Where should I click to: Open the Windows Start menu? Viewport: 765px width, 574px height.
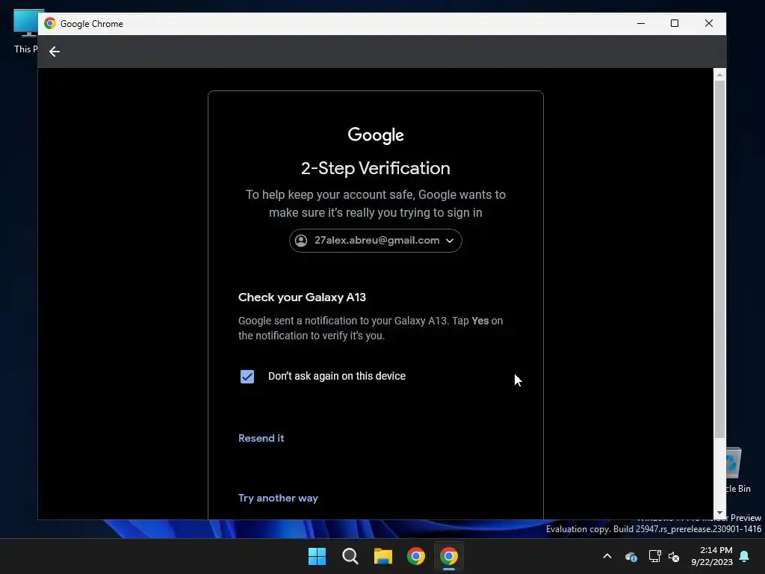click(x=317, y=556)
